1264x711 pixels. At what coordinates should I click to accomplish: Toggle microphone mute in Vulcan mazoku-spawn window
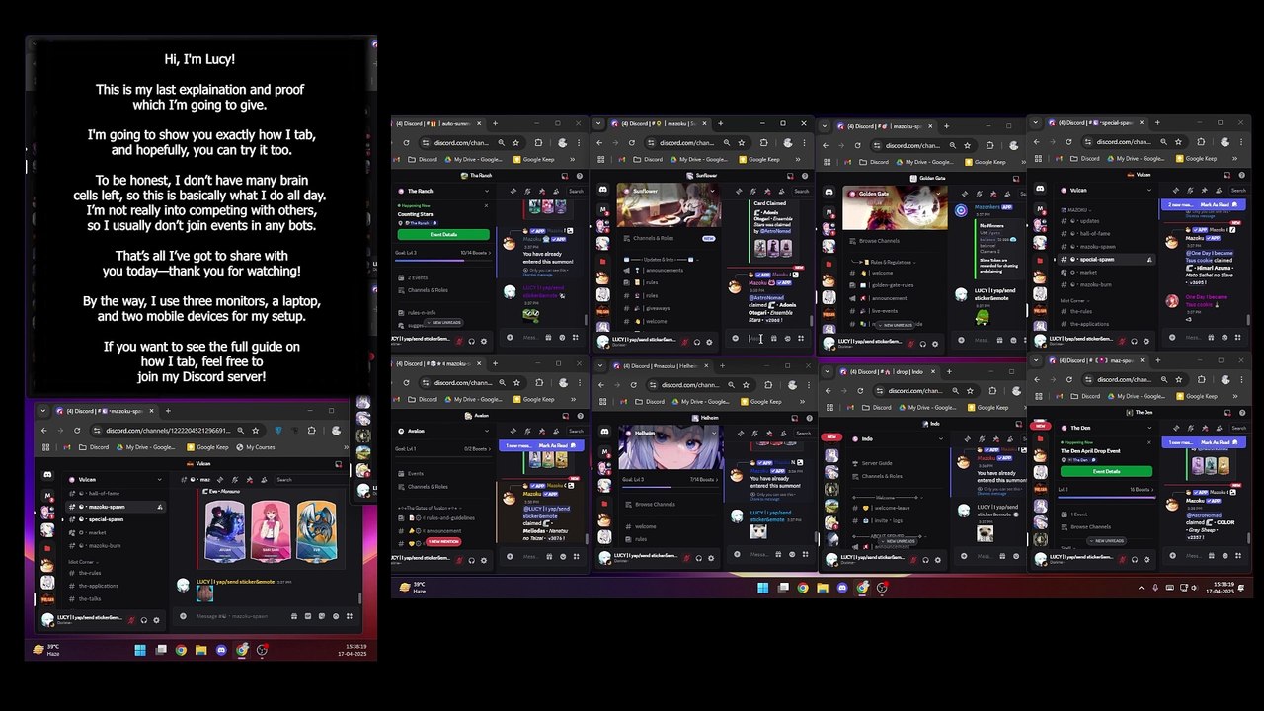131,620
